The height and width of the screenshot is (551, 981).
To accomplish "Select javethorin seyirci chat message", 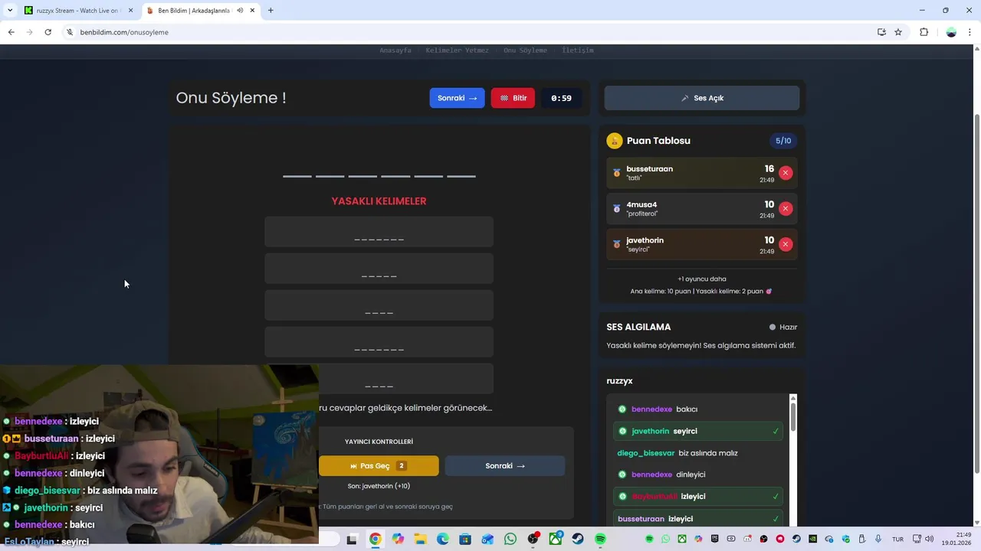I will click(697, 432).
